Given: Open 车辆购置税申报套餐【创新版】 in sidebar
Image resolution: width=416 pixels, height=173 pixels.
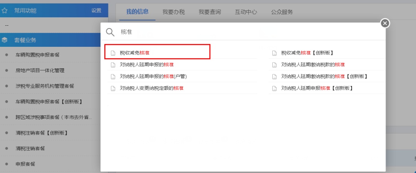Looking at the screenshot, I should point(49,101).
